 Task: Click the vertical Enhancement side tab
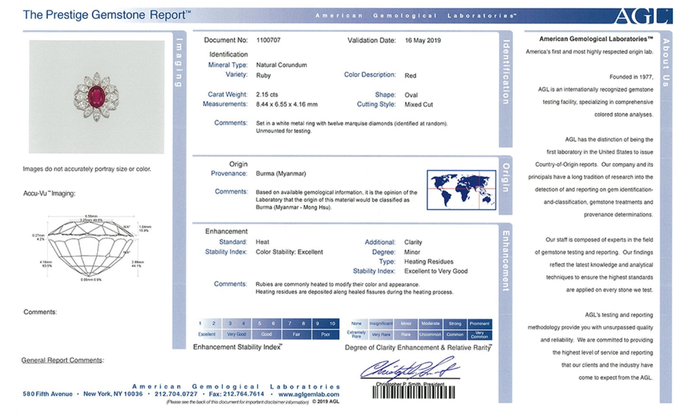point(506,261)
